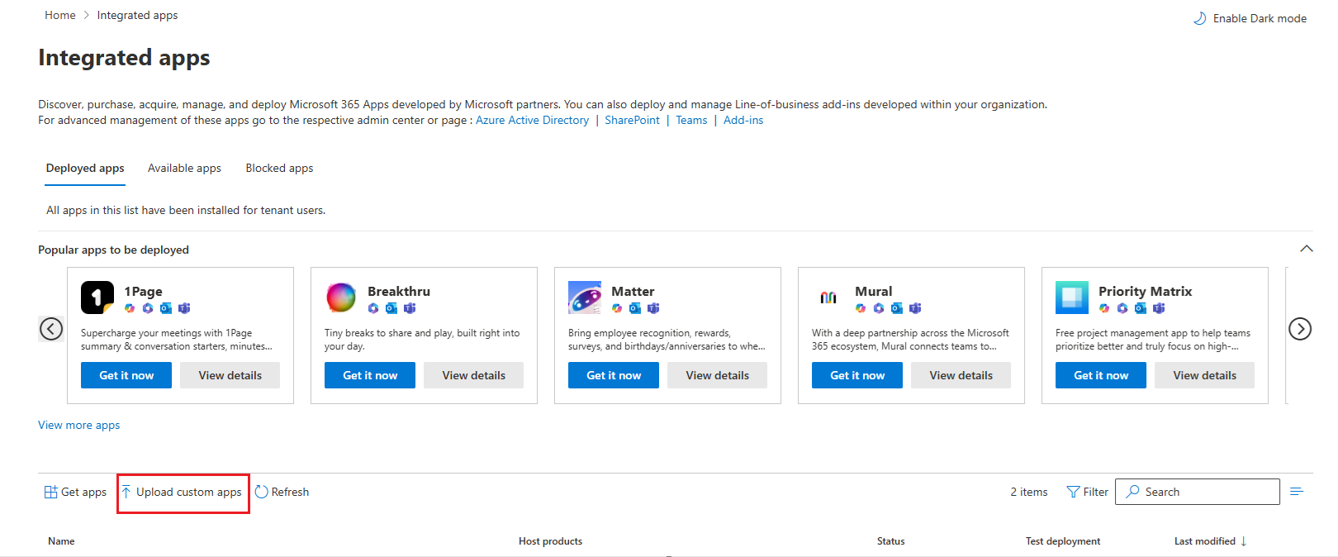Click the Copilot icon under Mural
This screenshot has width=1338, height=557.
861,308
